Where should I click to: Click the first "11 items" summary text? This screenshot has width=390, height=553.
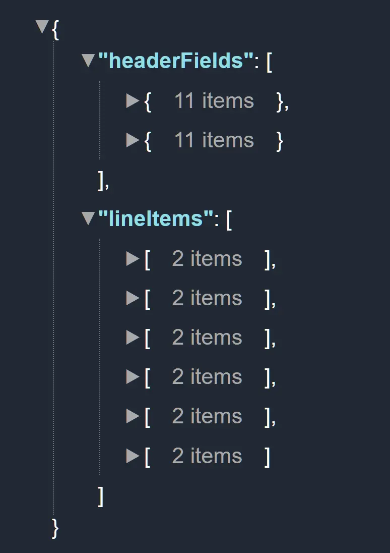coord(214,101)
